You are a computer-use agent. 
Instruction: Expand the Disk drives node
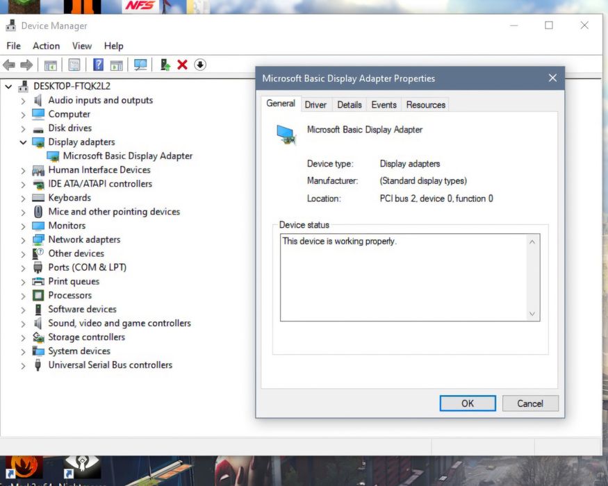point(23,128)
